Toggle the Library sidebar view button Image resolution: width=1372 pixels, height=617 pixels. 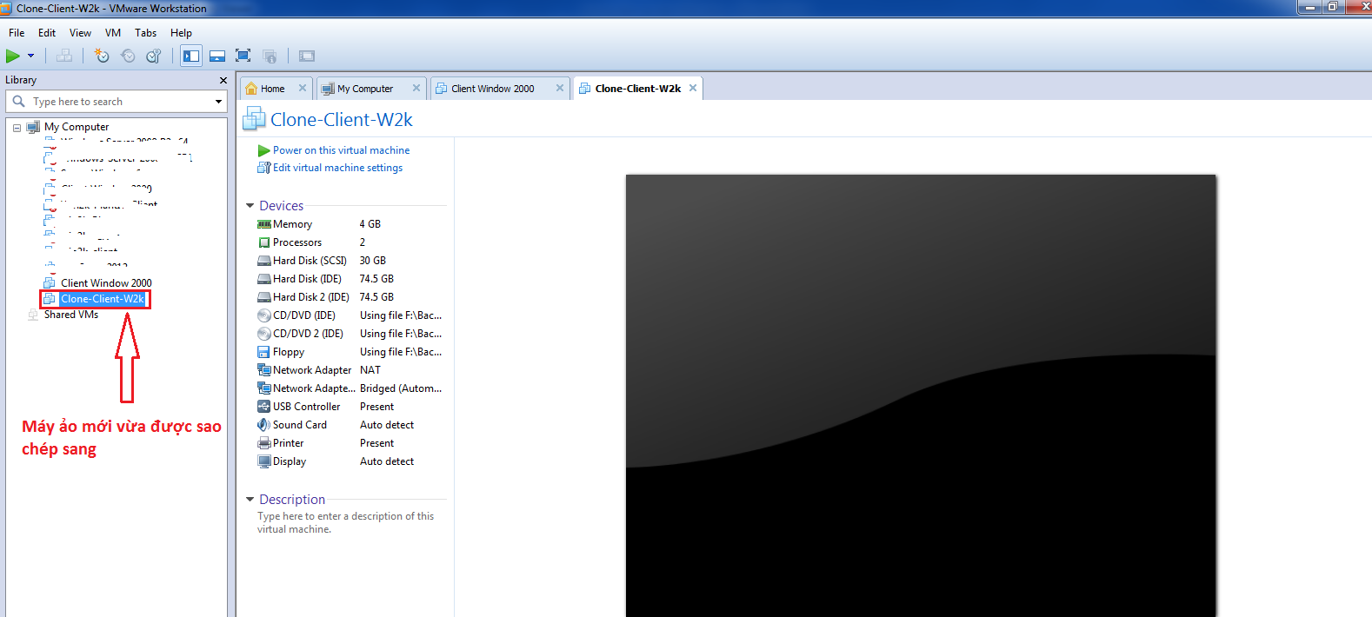pos(191,56)
